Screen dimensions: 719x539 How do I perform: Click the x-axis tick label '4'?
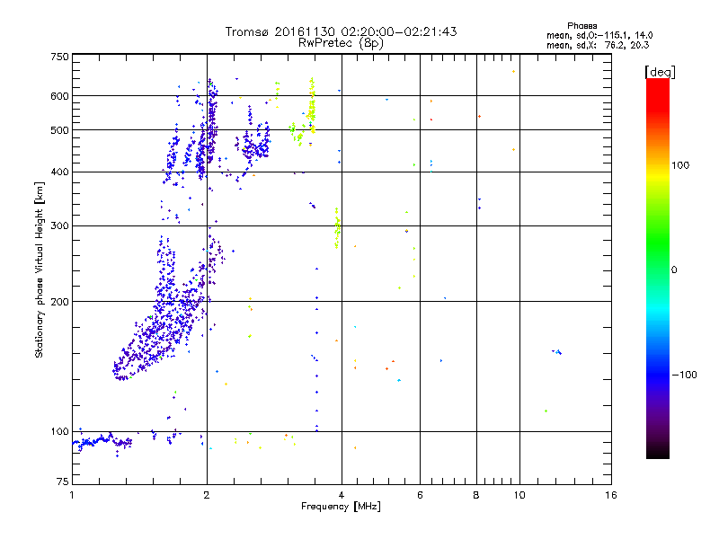click(x=342, y=495)
